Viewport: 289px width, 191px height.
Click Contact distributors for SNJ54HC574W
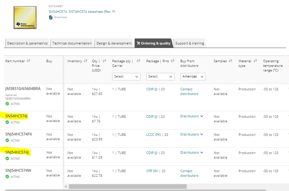tap(189, 173)
